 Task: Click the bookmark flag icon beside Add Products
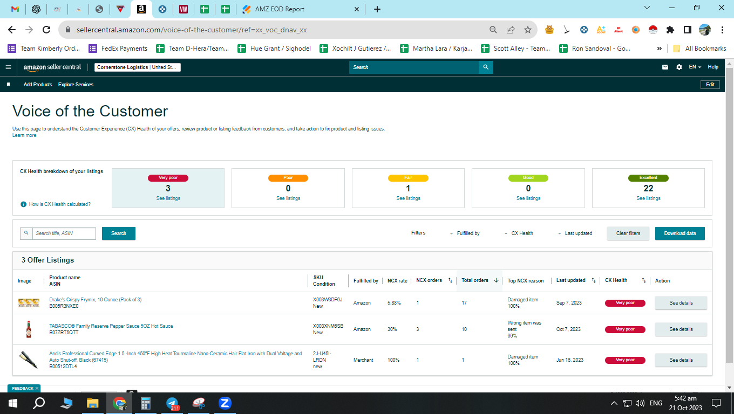click(8, 85)
